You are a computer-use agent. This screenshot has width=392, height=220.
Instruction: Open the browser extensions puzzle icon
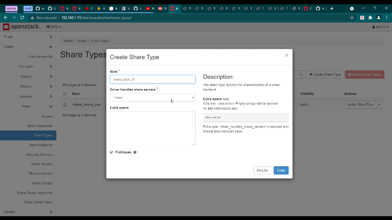pos(370,17)
